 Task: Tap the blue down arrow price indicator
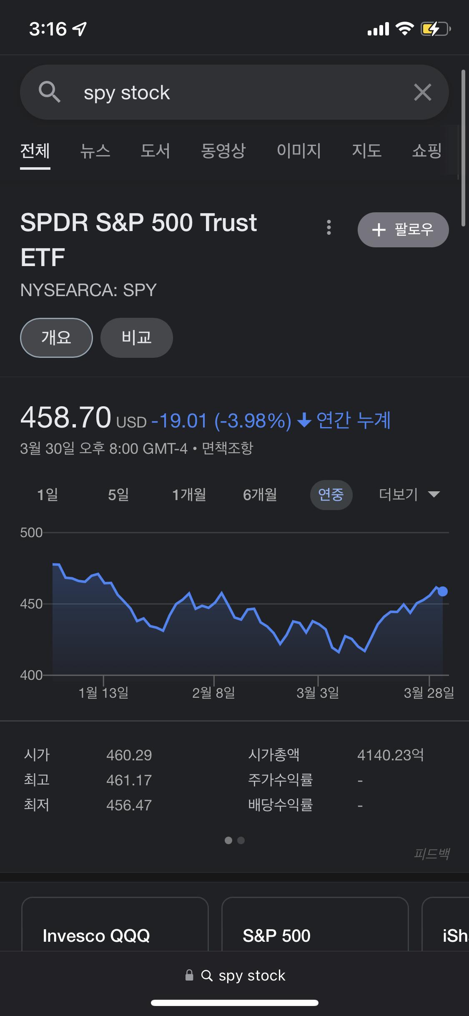coord(304,420)
